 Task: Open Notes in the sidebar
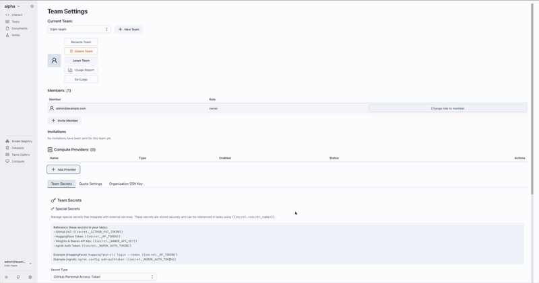point(15,35)
